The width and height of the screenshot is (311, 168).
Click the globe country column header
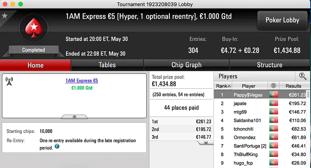point(274,86)
